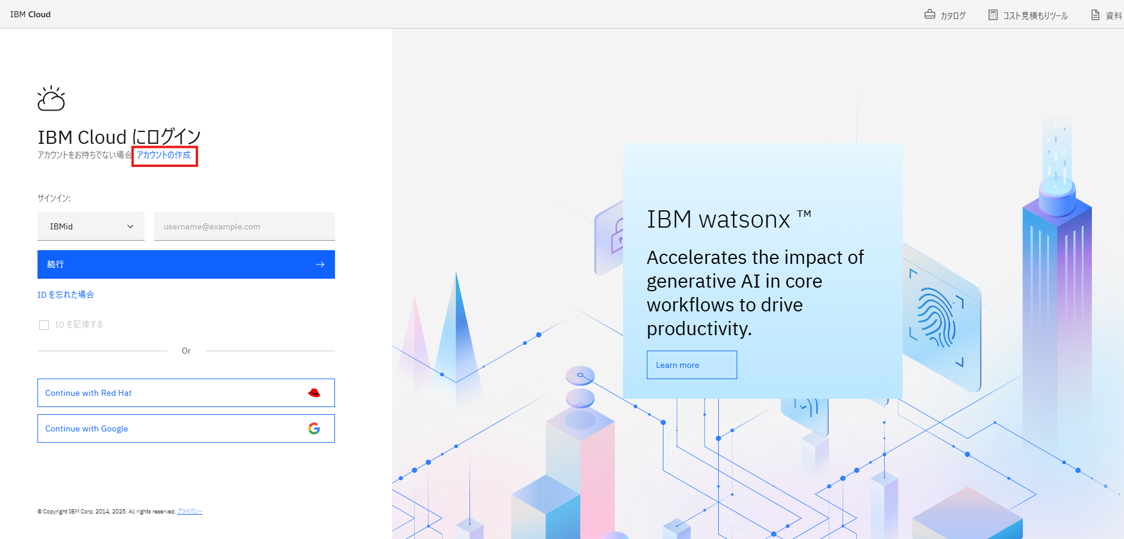Open the IBMid sign-in type dropdown
The image size is (1124, 539).
click(x=90, y=226)
